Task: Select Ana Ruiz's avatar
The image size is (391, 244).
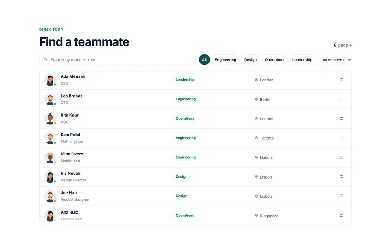Action: [x=50, y=216]
